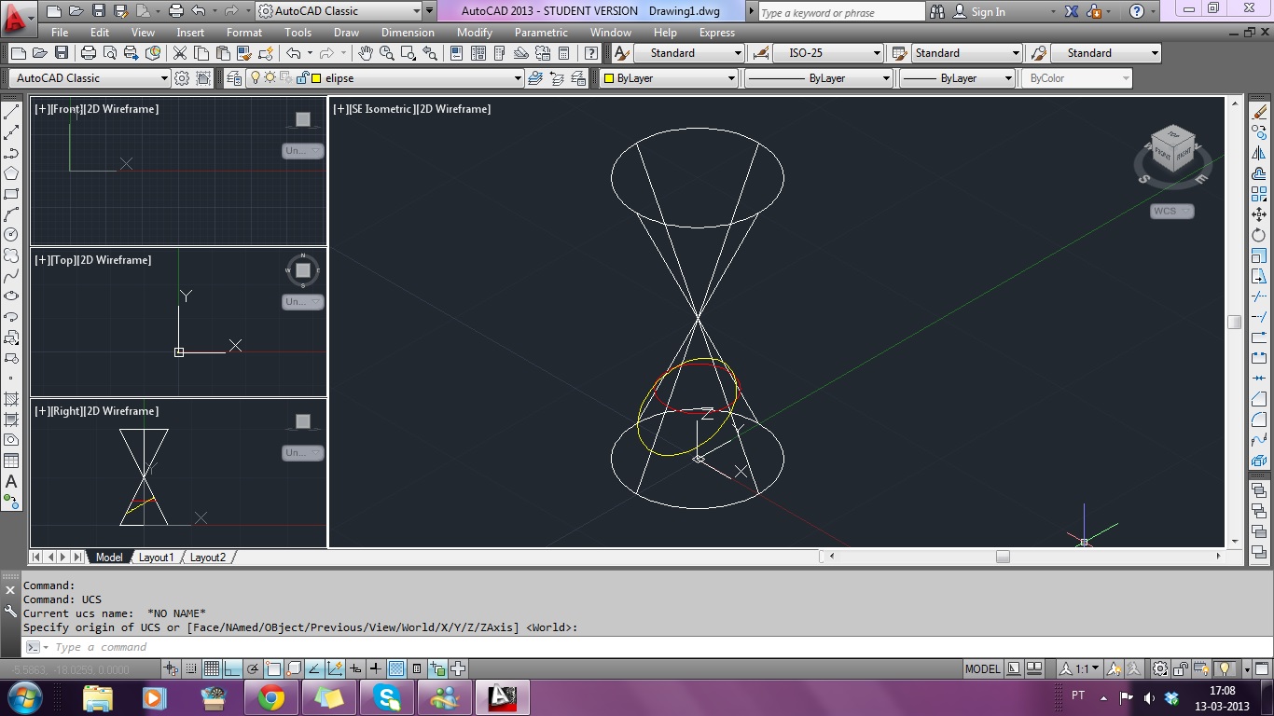Select the Erase tool in Modify toolbar
The width and height of the screenshot is (1274, 716).
pyautogui.click(x=1259, y=112)
